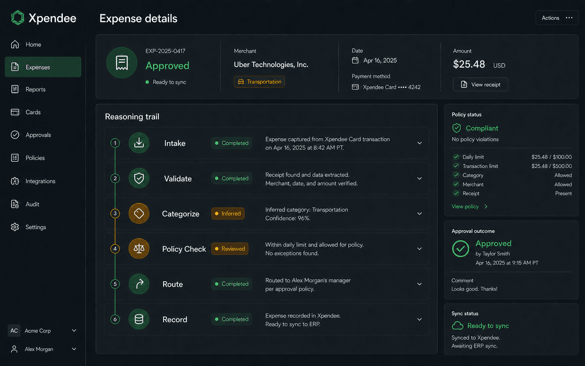Expand the Record step chevron
585x366 pixels.
click(x=420, y=319)
